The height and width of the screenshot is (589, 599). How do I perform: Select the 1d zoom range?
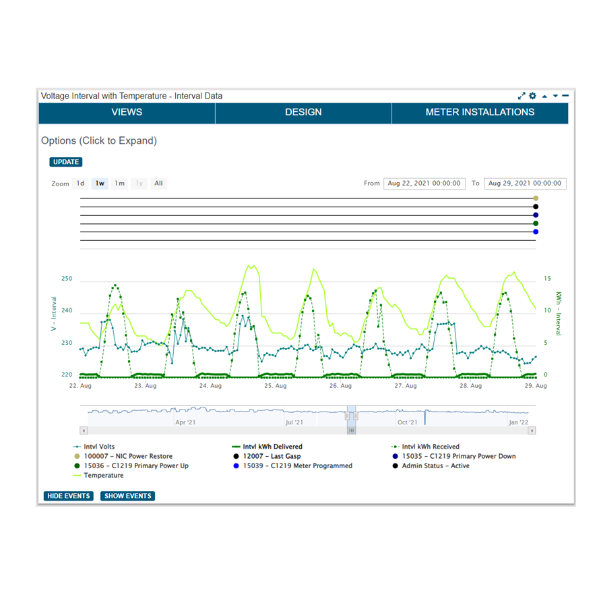80,184
